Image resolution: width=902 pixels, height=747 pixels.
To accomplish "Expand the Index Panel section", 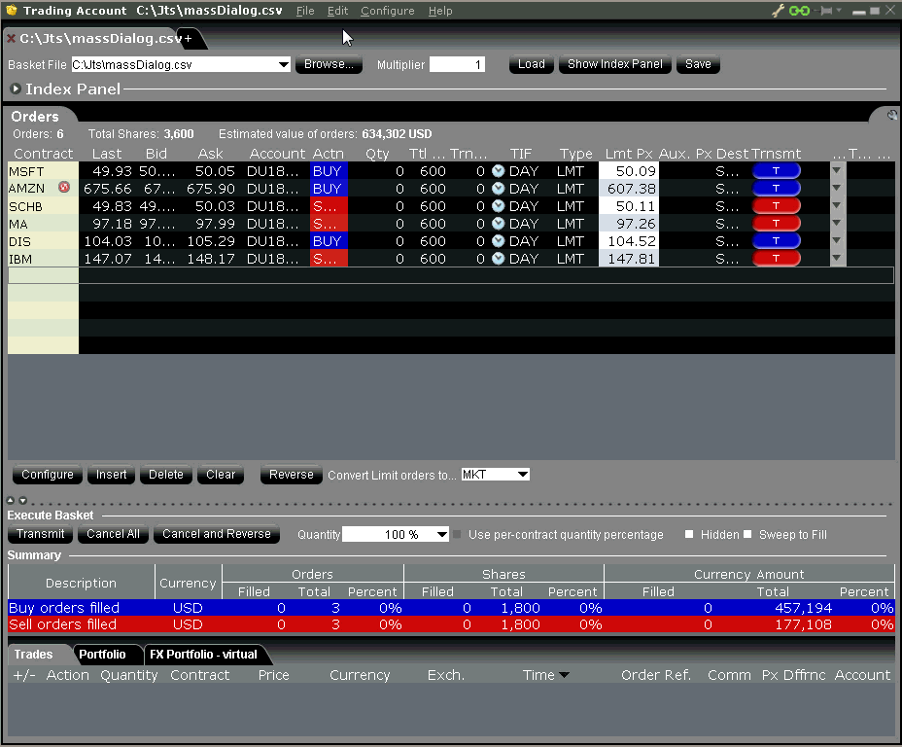I will 16,89.
